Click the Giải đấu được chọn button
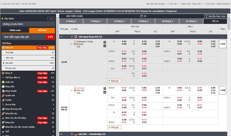 click(x=215, y=16)
